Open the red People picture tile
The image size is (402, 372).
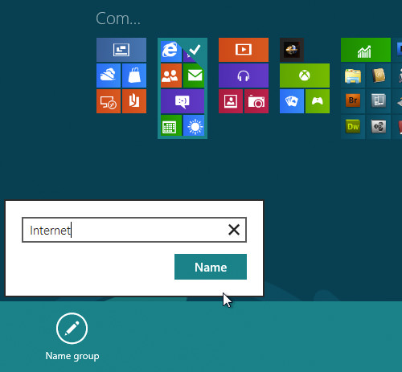[231, 101]
